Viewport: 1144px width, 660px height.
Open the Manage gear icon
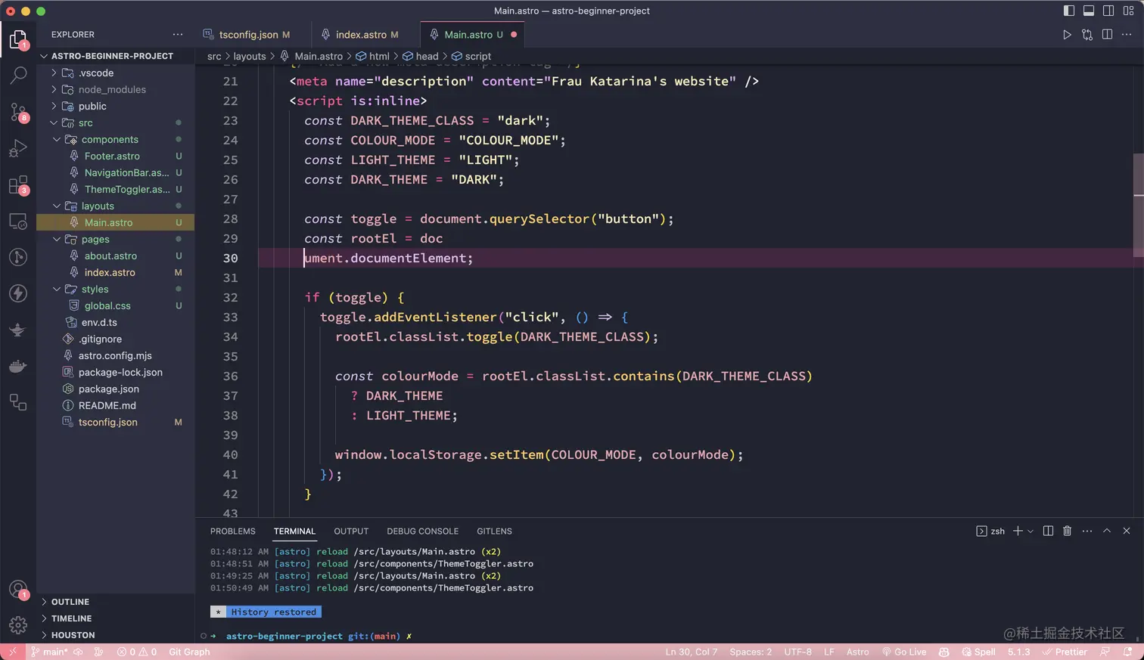click(18, 625)
